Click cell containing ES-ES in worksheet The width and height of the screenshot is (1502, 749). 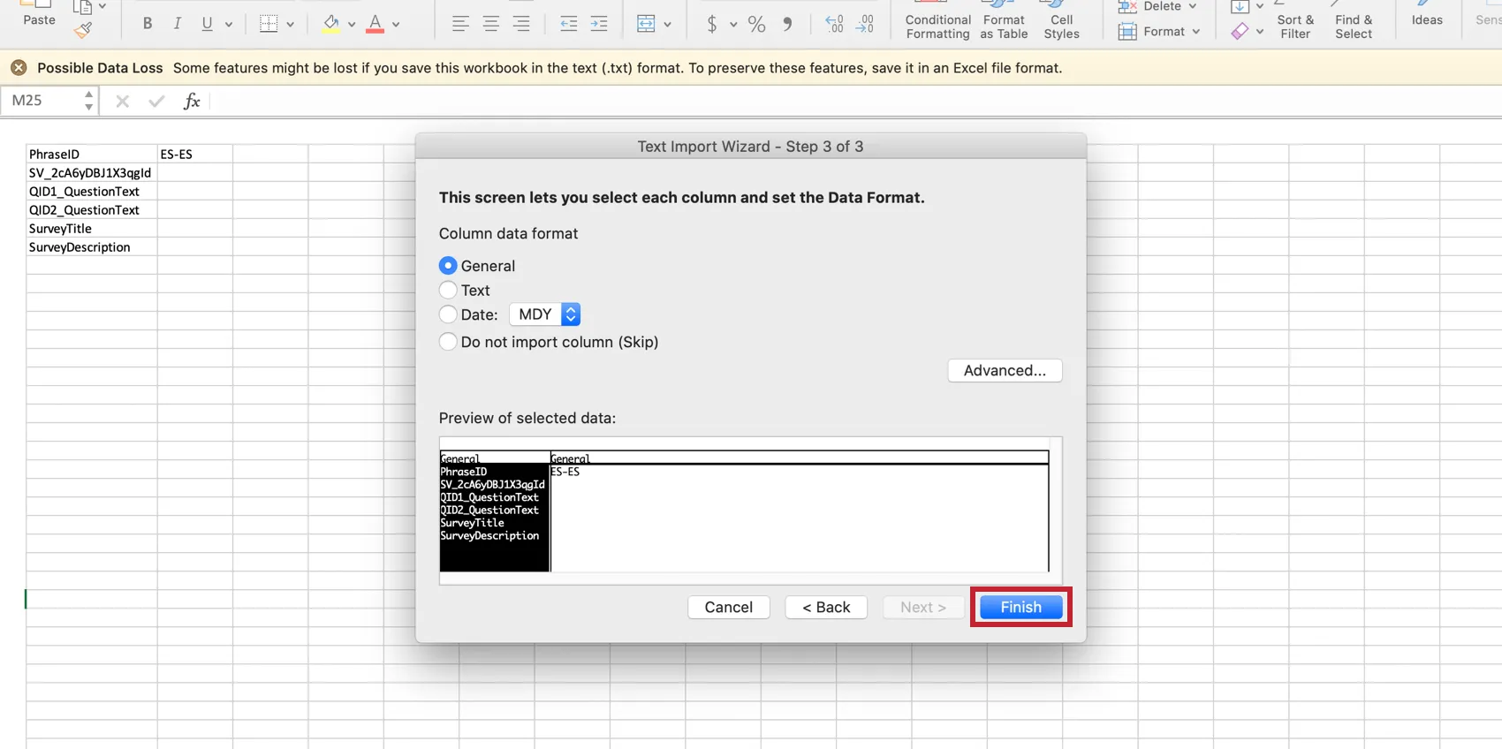pos(195,154)
